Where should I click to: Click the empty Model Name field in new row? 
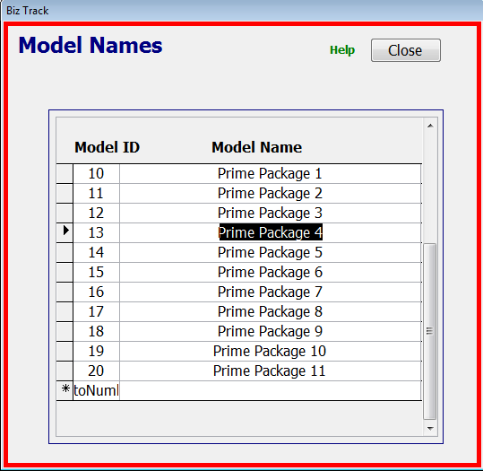coord(270,391)
